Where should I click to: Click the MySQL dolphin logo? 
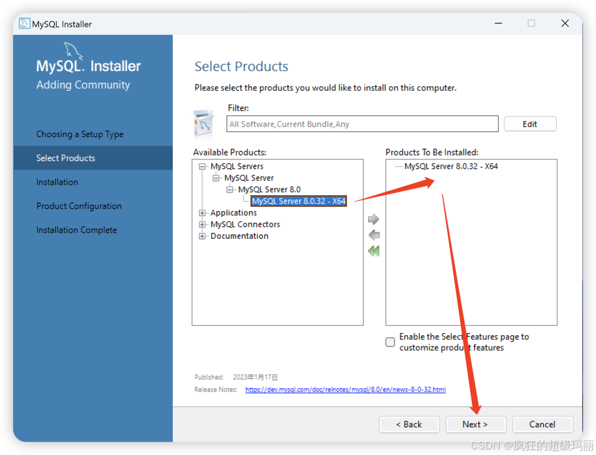tap(73, 51)
